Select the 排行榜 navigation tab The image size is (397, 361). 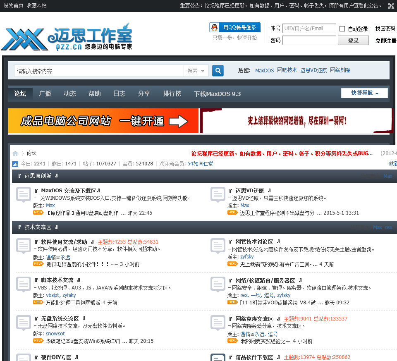tap(172, 94)
